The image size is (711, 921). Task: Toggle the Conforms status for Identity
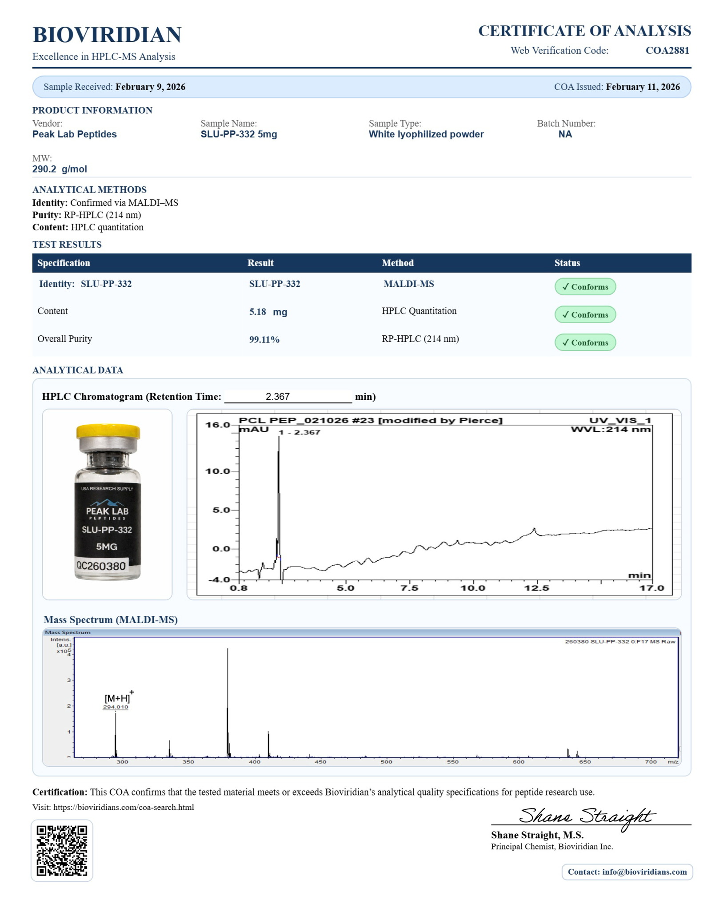tap(585, 287)
